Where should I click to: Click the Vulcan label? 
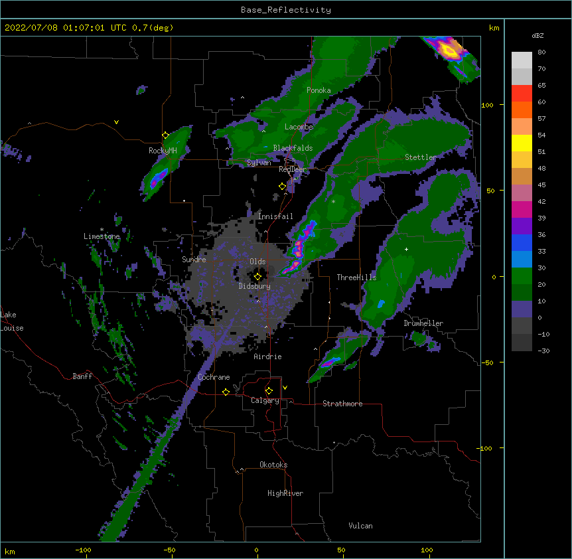tap(360, 526)
